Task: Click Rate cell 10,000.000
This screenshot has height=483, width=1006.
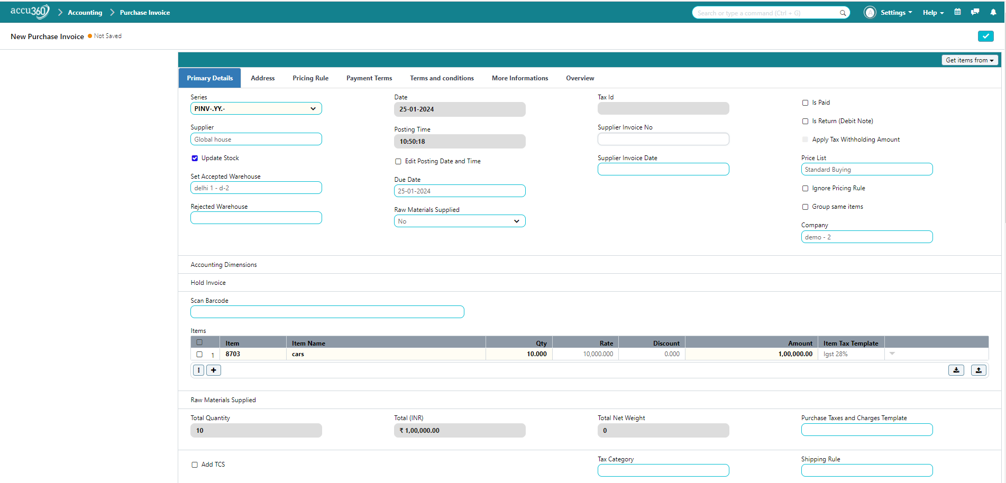Action: (x=586, y=354)
